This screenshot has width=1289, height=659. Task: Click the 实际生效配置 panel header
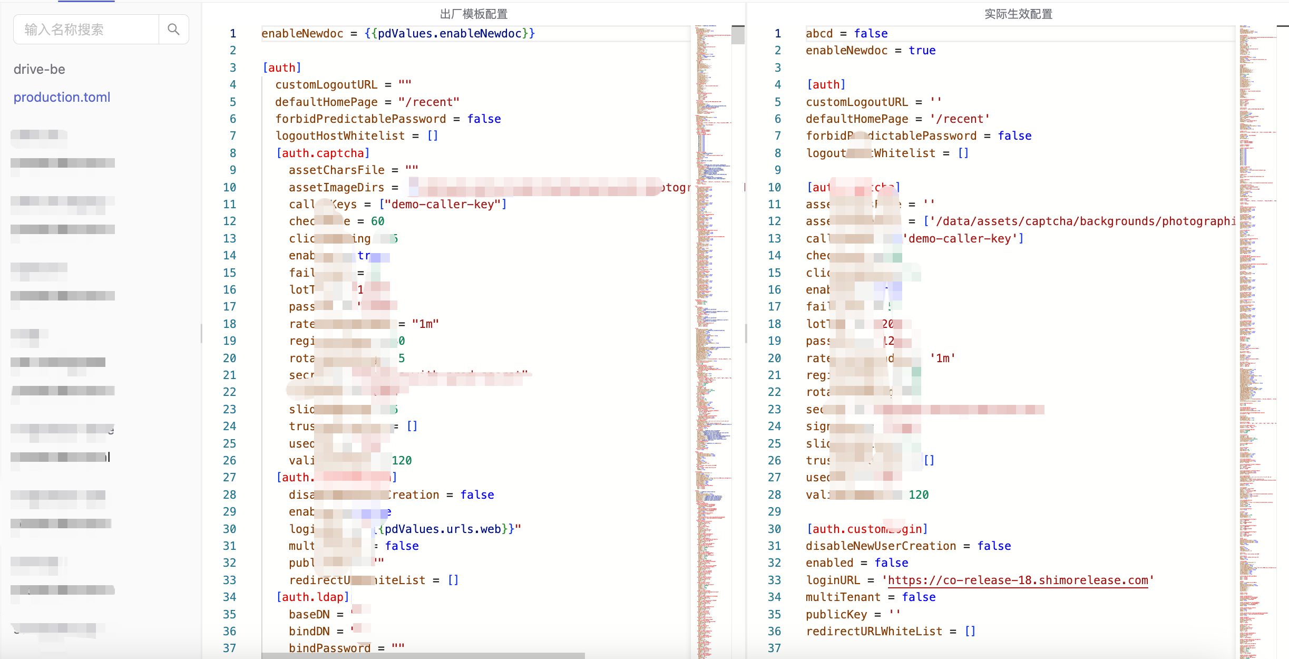1018,14
